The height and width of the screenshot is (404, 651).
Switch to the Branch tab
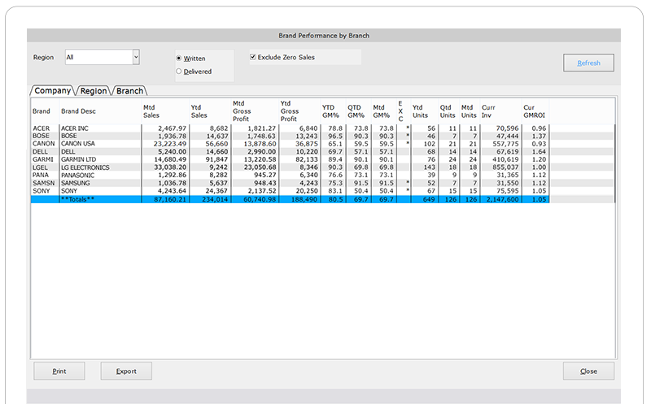(129, 91)
